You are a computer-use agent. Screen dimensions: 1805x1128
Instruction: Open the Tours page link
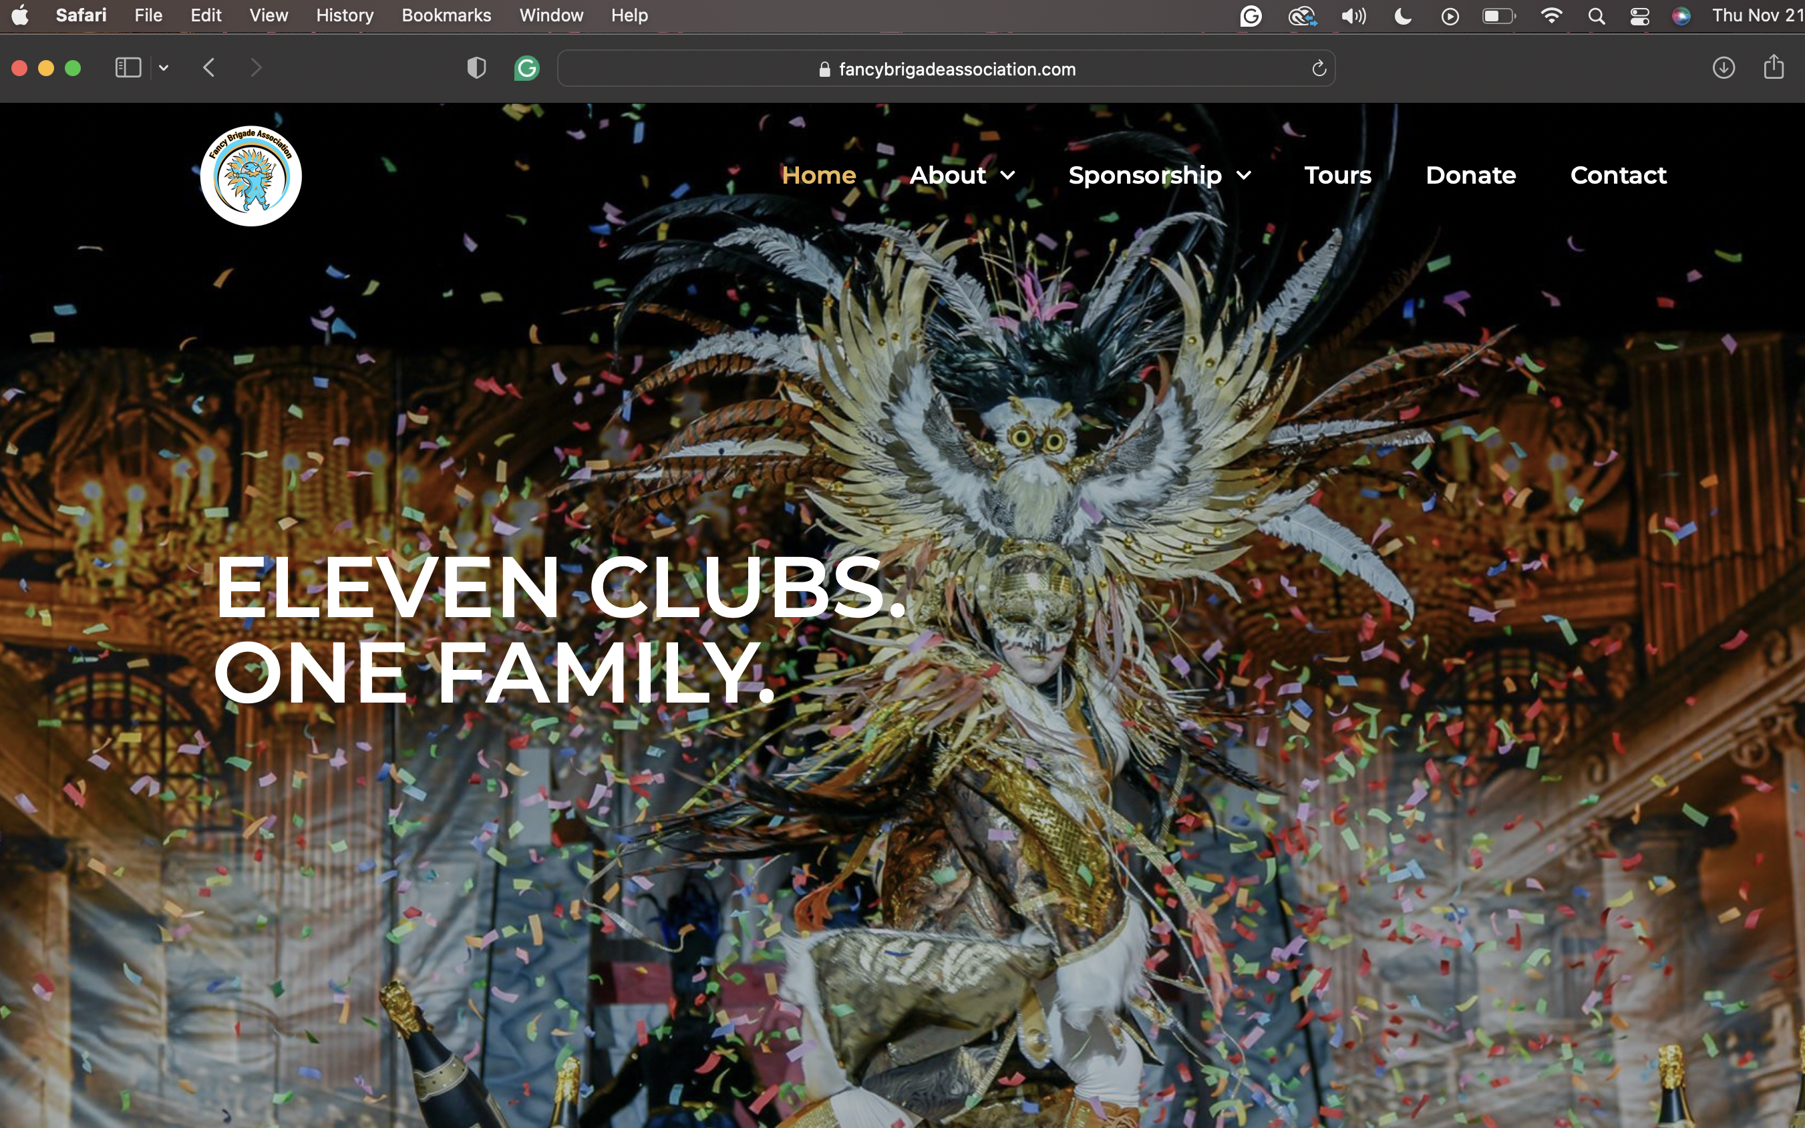[1337, 176]
